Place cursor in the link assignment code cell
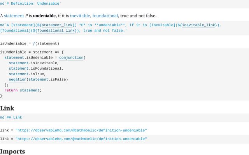249x155 pixels. click(x=124, y=139)
